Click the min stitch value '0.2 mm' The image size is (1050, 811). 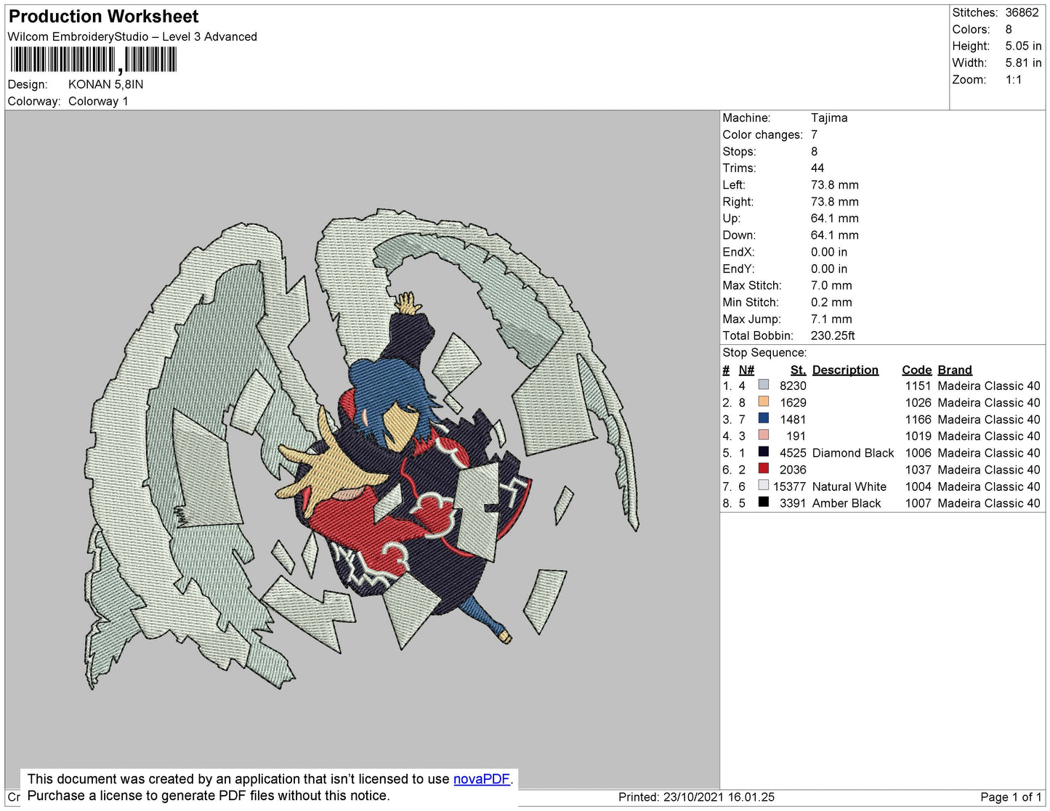[831, 302]
